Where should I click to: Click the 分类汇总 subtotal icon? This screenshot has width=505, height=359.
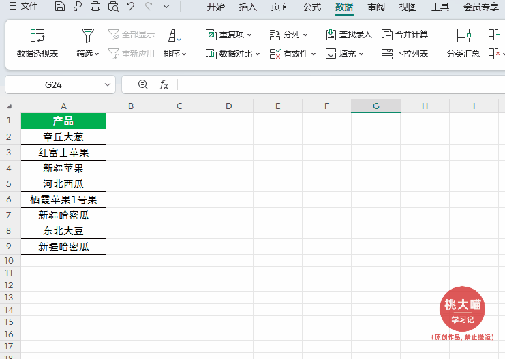[x=463, y=35]
